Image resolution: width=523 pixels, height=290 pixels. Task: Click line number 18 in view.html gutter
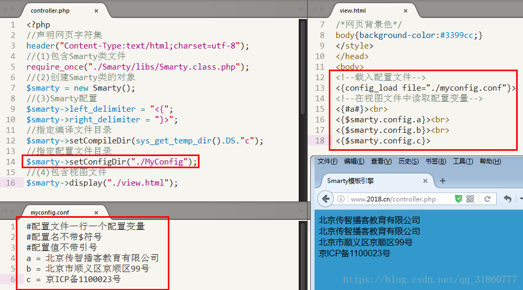(319, 141)
